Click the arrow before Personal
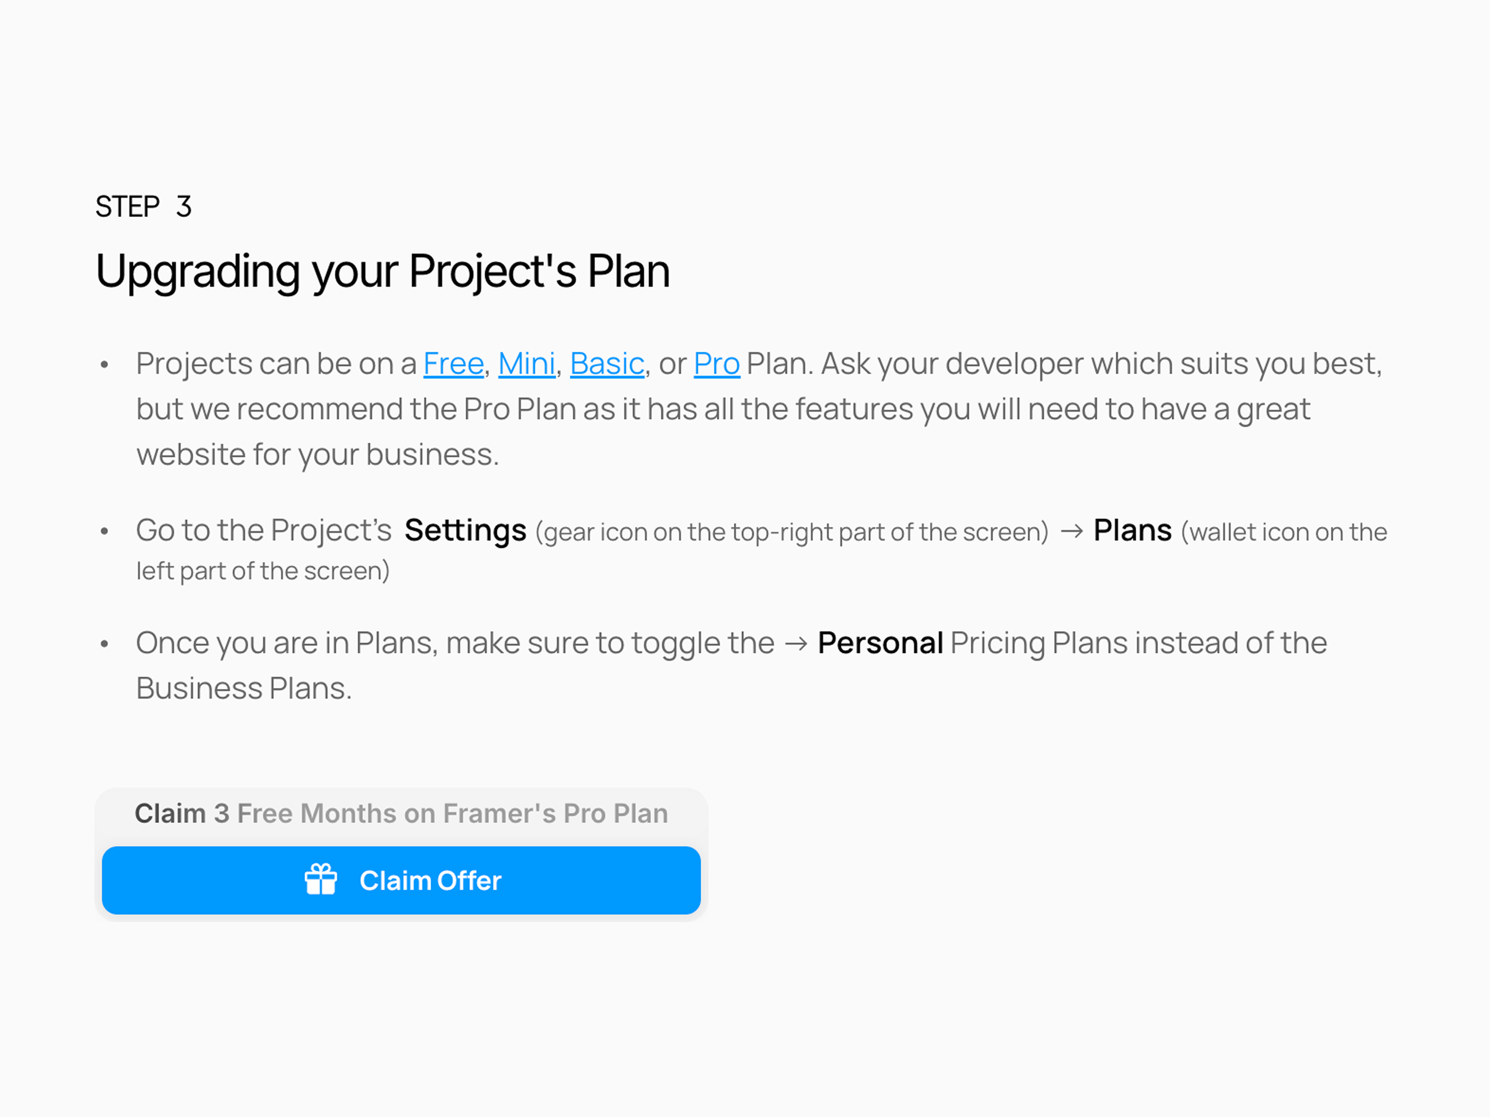The width and height of the screenshot is (1490, 1117). [x=796, y=644]
